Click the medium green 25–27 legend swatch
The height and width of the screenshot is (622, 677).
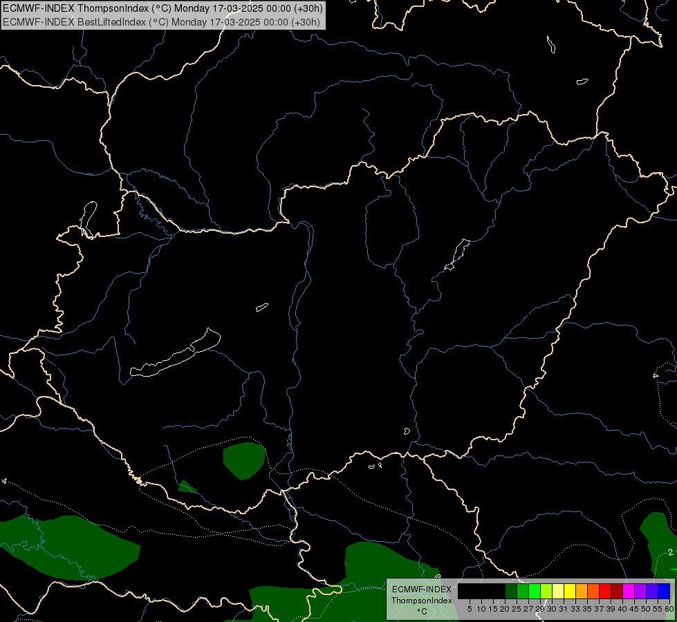[x=523, y=591]
